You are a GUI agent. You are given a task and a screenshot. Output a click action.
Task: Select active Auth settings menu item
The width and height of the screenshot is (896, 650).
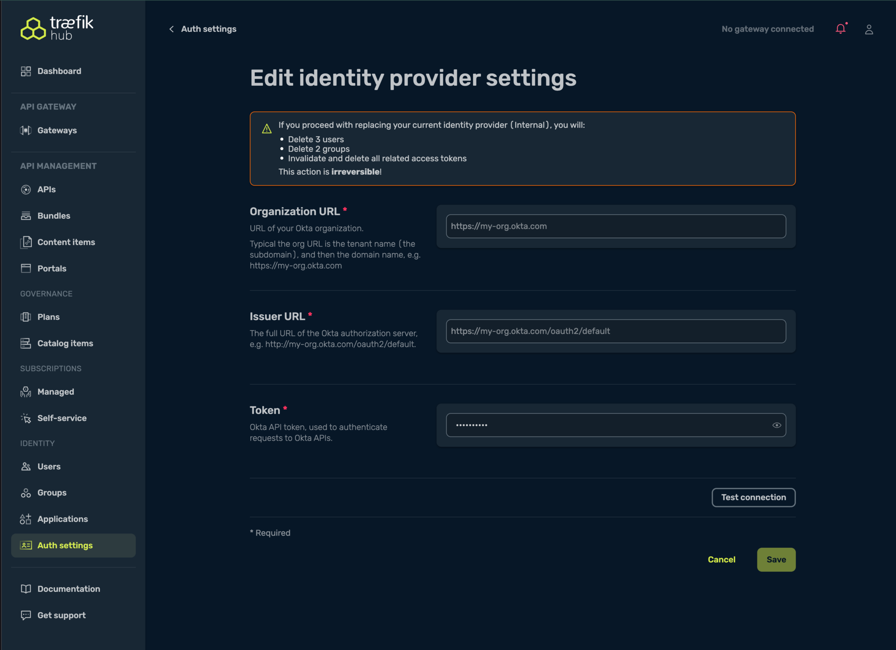[x=73, y=546]
